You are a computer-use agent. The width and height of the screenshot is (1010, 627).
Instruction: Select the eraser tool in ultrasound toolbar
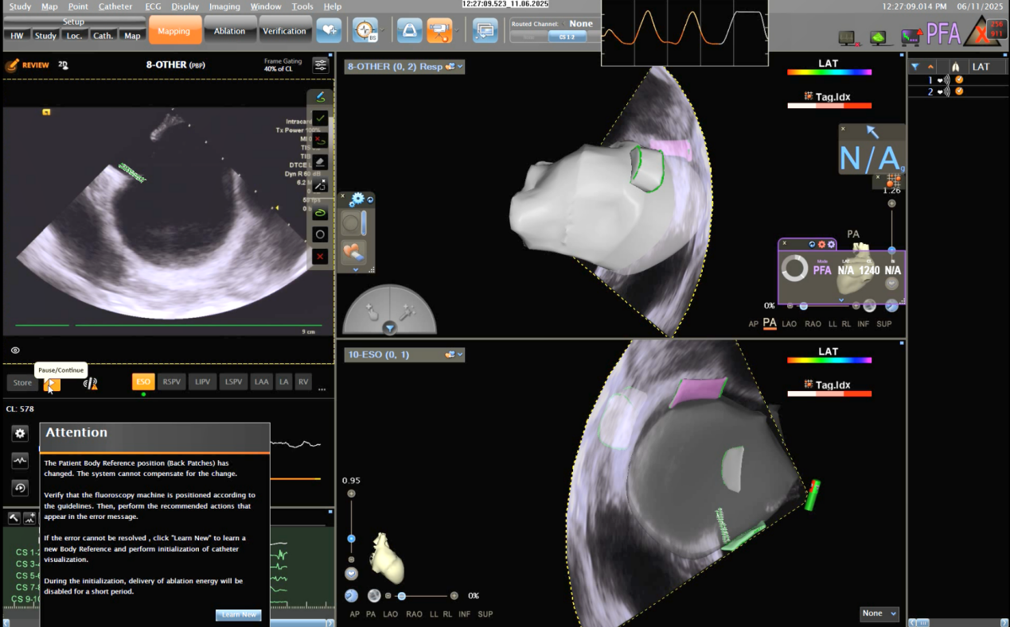coord(320,162)
